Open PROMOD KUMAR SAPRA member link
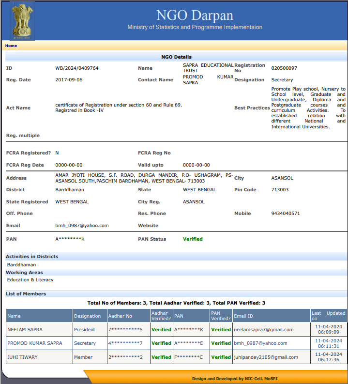Screen dimensions: 348x384 35,343
